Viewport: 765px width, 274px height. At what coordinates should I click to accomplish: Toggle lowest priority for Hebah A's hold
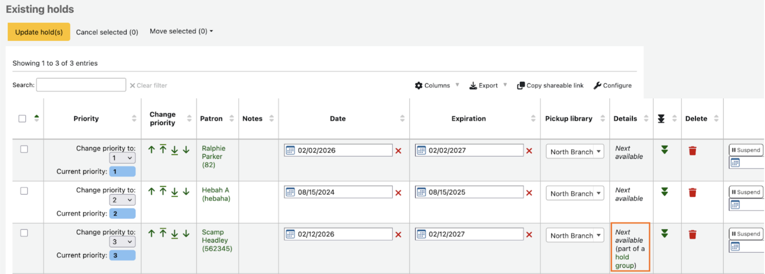pos(665,192)
